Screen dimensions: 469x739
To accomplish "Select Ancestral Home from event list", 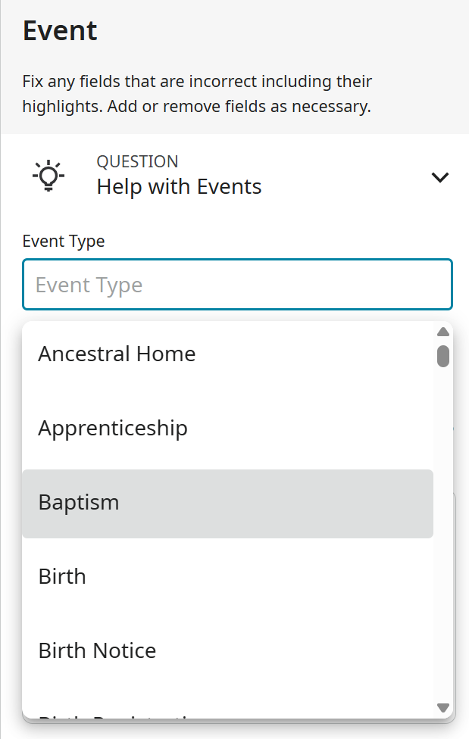I will 117,354.
